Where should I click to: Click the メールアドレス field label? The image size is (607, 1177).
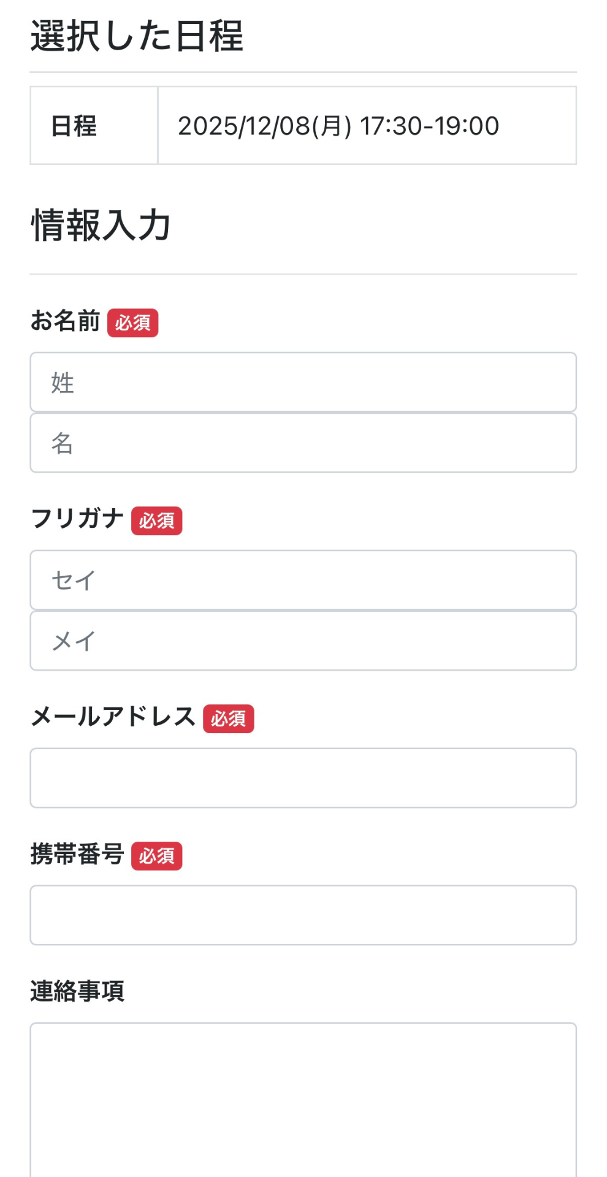113,717
